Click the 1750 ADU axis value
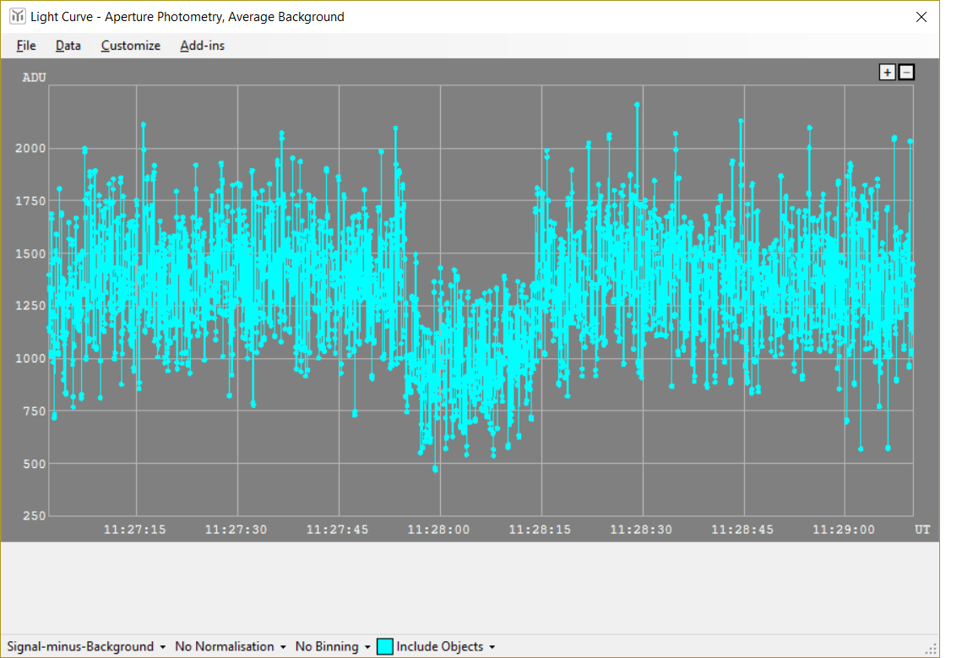Screen dimensions: 973x658 (x=31, y=201)
